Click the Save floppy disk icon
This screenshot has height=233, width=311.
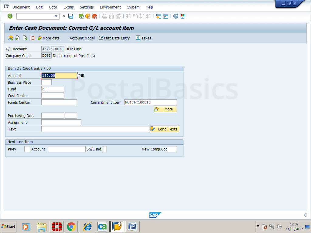(71, 16)
